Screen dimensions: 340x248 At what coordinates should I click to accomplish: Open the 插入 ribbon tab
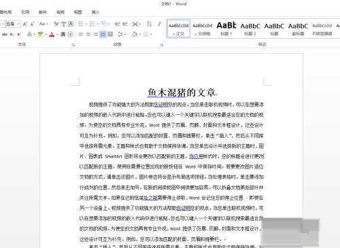point(95,12)
